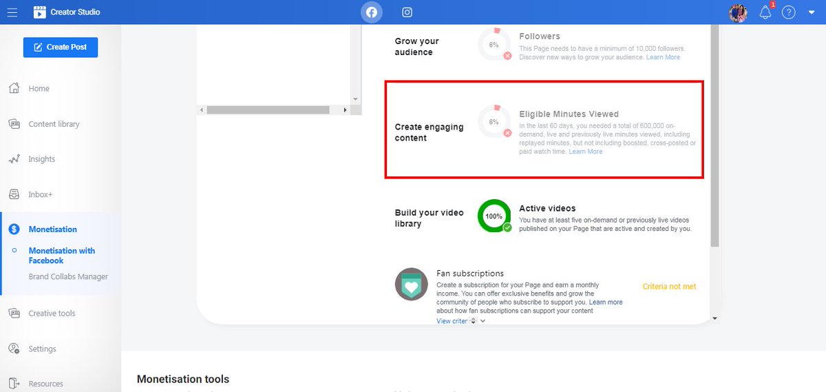Image resolution: width=826 pixels, height=392 pixels.
Task: Click the Monetisation dollar icon
Action: [x=14, y=229]
